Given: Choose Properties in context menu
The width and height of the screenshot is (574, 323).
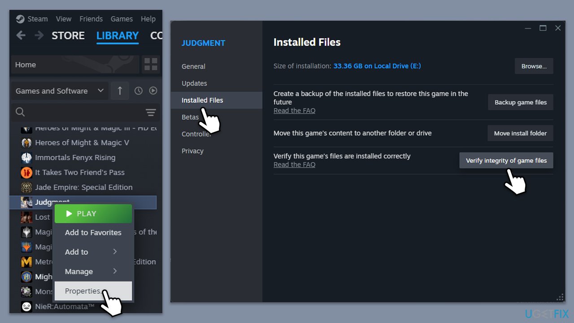Looking at the screenshot, I should (x=93, y=291).
